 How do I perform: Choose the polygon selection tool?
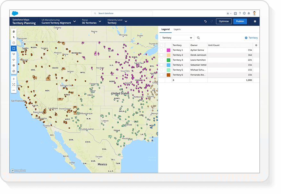[13, 54]
